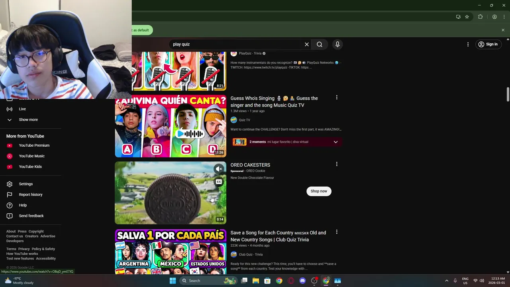Dismiss the default browser infobar
510x287 pixels.
(x=503, y=30)
